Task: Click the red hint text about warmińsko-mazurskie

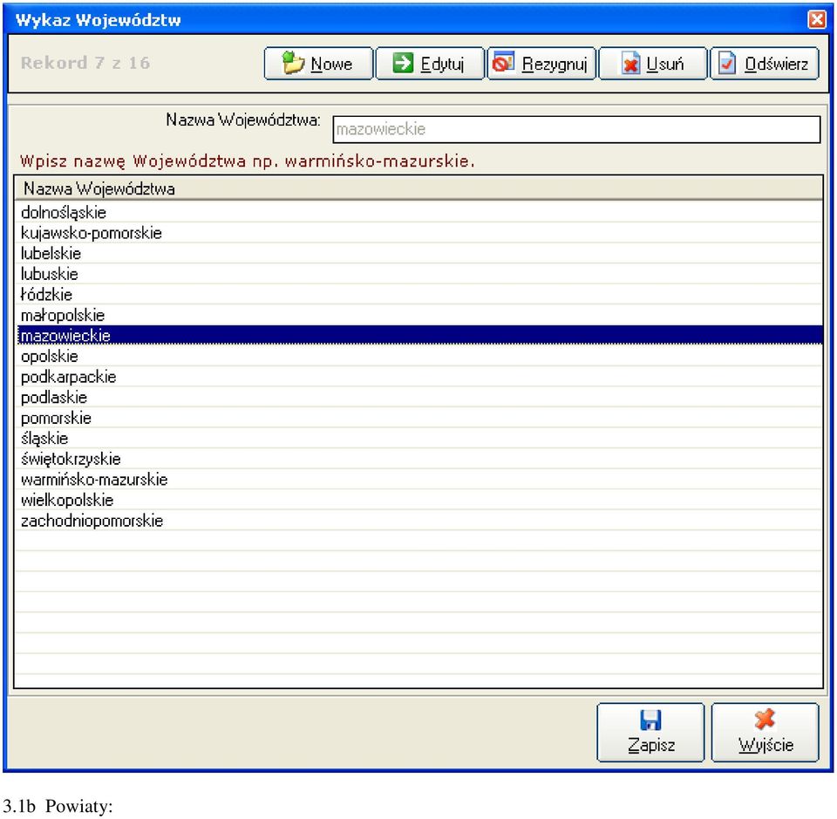Action: 247,161
